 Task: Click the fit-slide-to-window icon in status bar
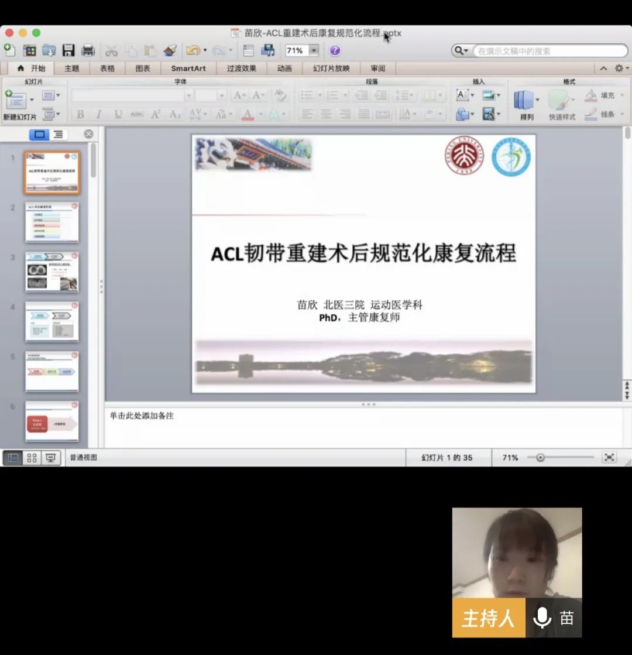pos(609,458)
